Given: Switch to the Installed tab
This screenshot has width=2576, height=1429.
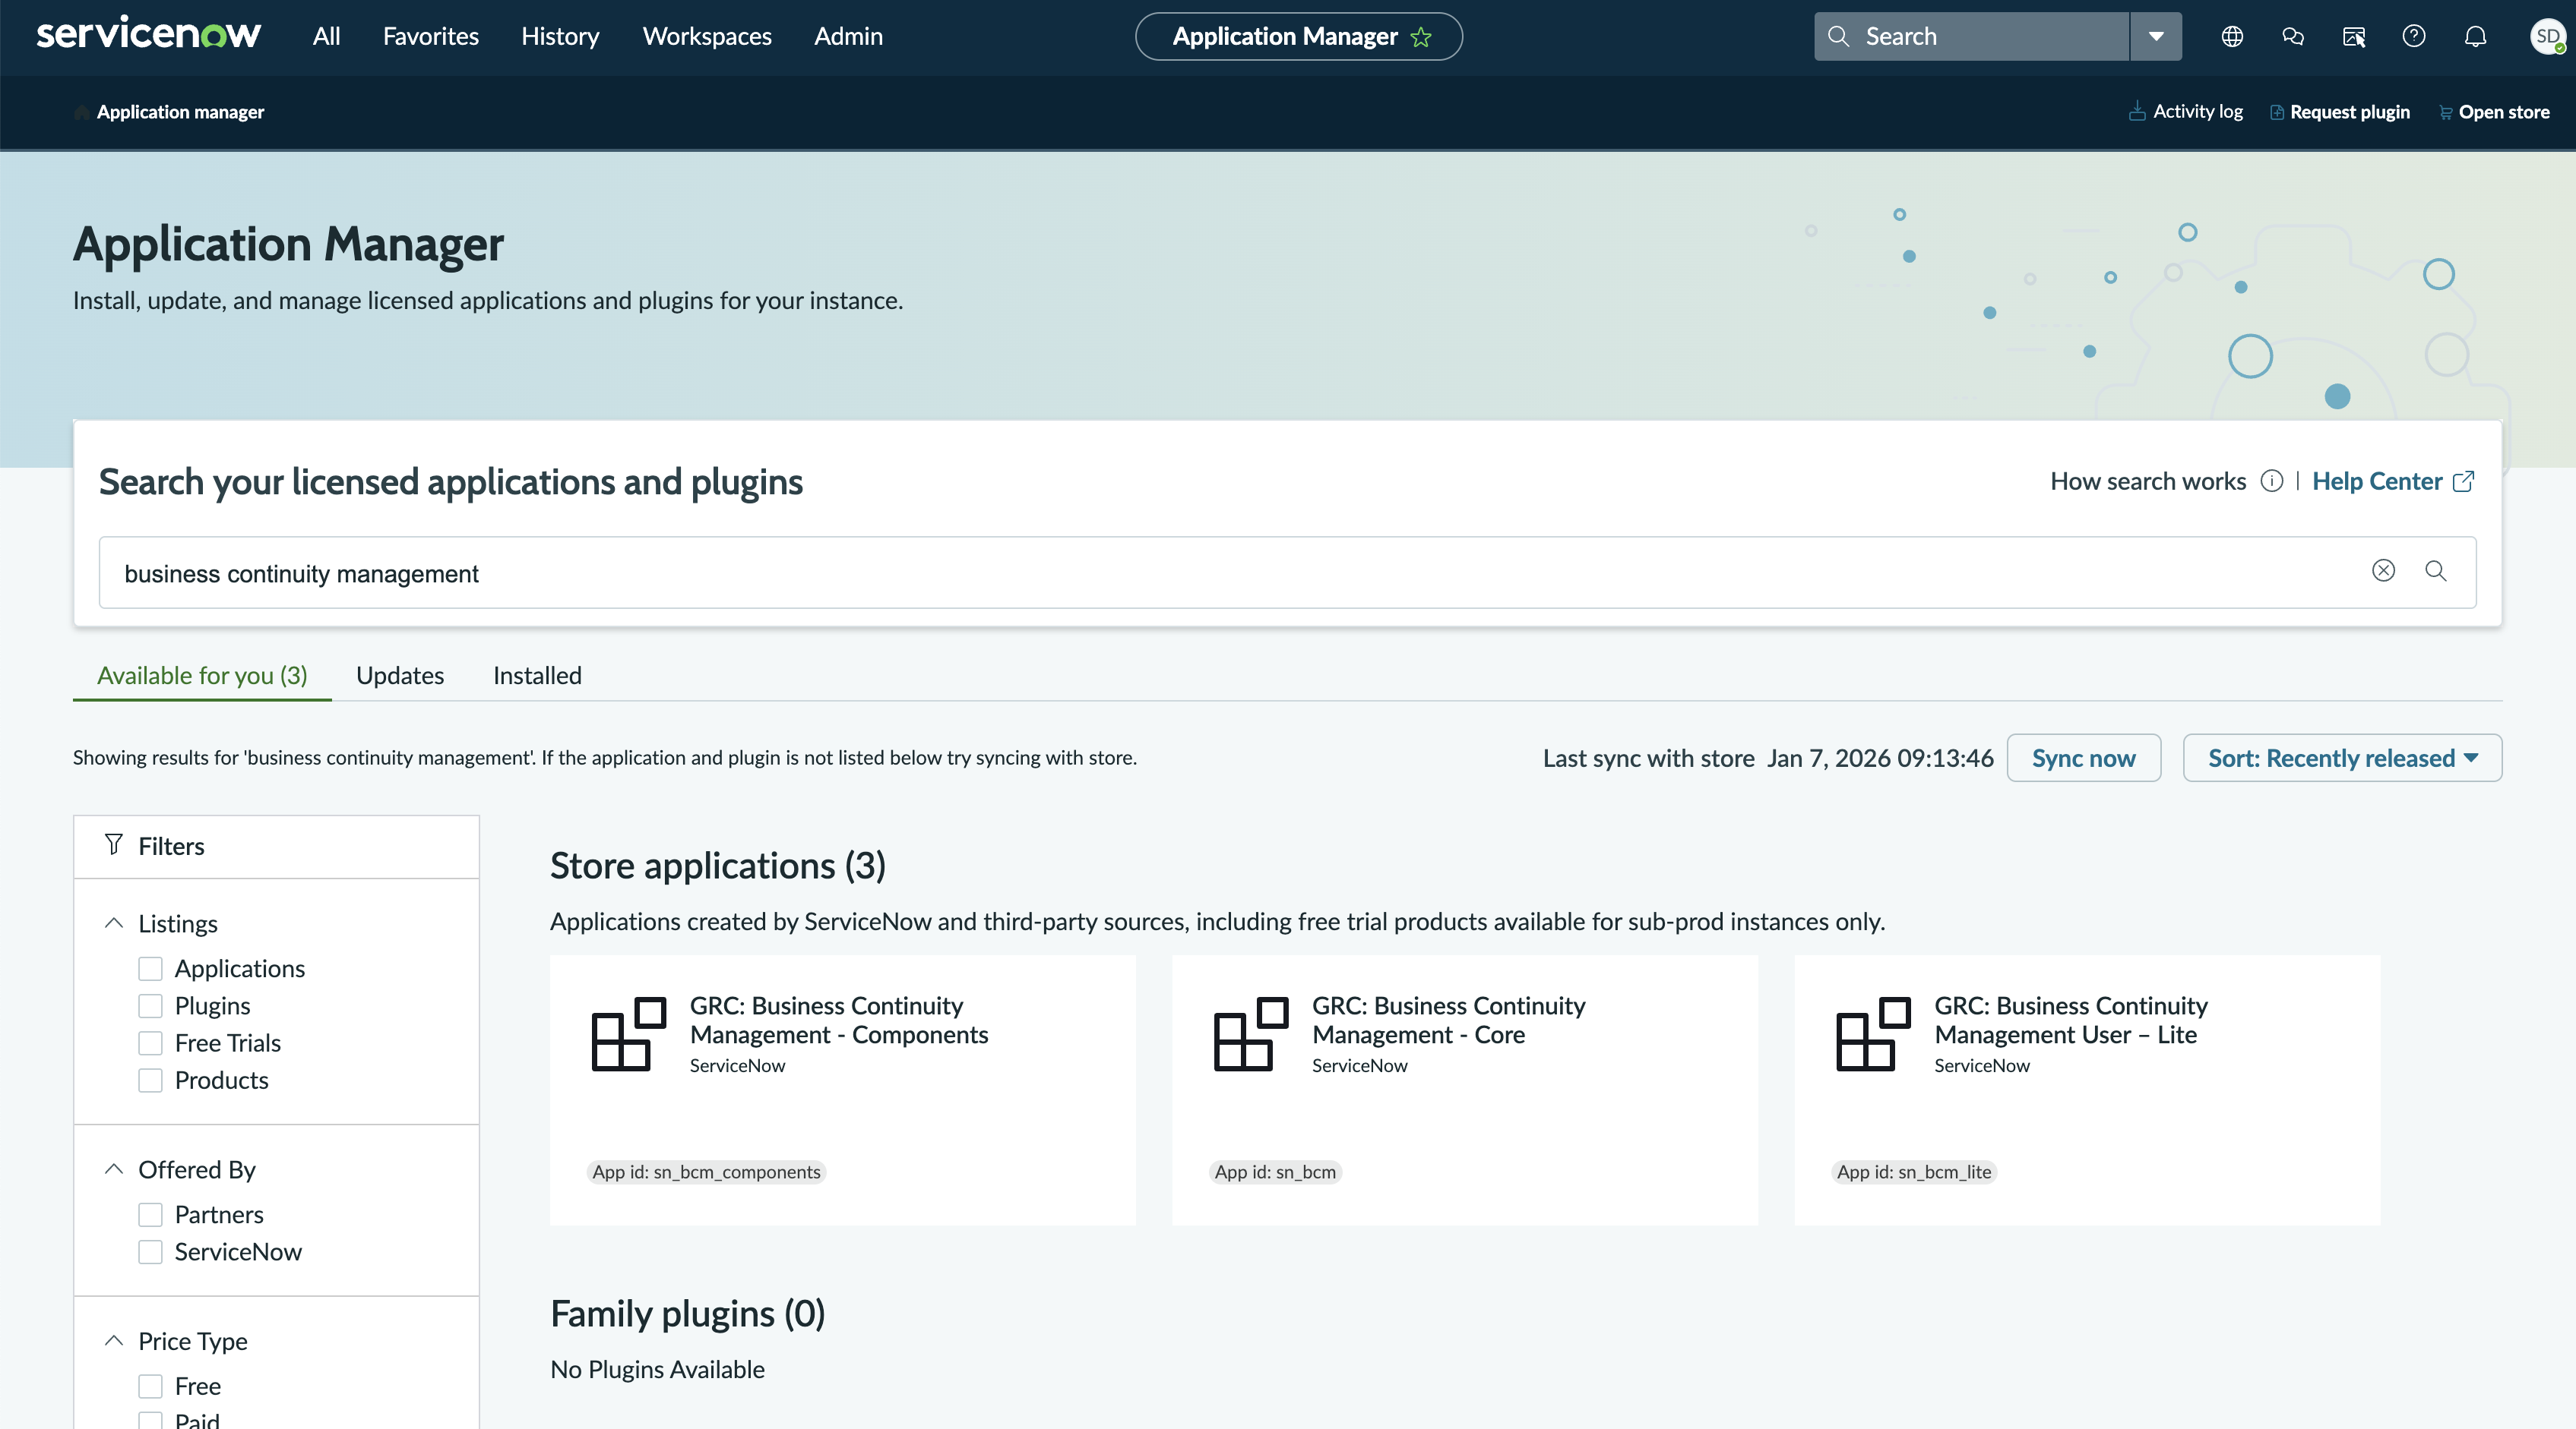Looking at the screenshot, I should 537,676.
